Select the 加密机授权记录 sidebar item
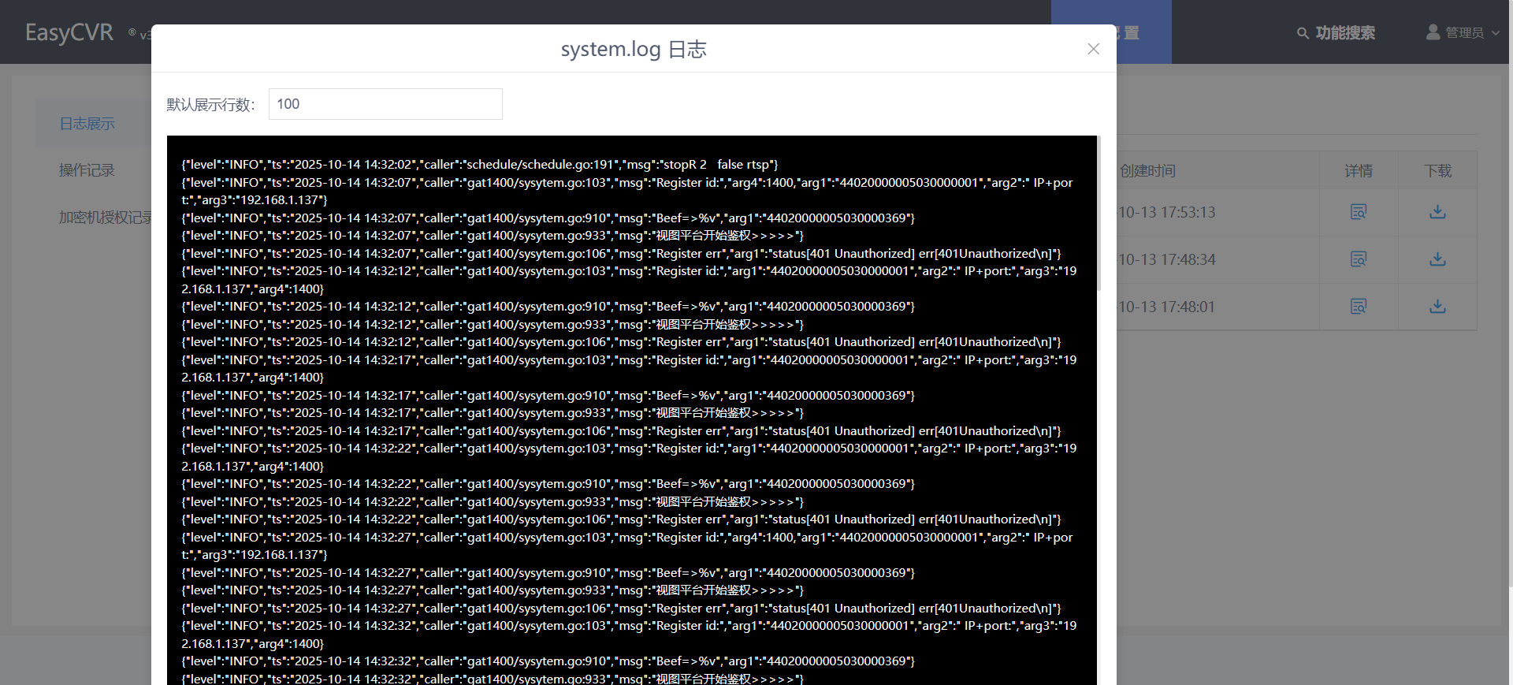Screen dimensions: 1513x685 coord(104,218)
